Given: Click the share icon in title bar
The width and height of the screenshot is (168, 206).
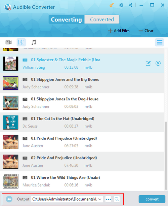Looking at the screenshot, I should [130, 5].
